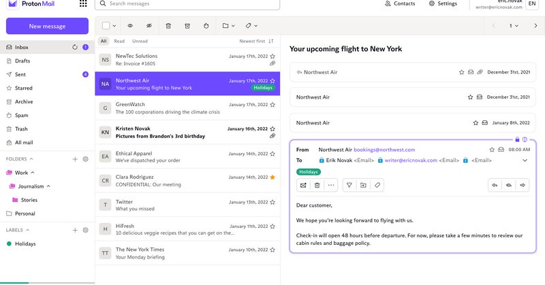Click writer@ericnovak.com recipient address
Screen dimensions: 545x285
pos(411,161)
